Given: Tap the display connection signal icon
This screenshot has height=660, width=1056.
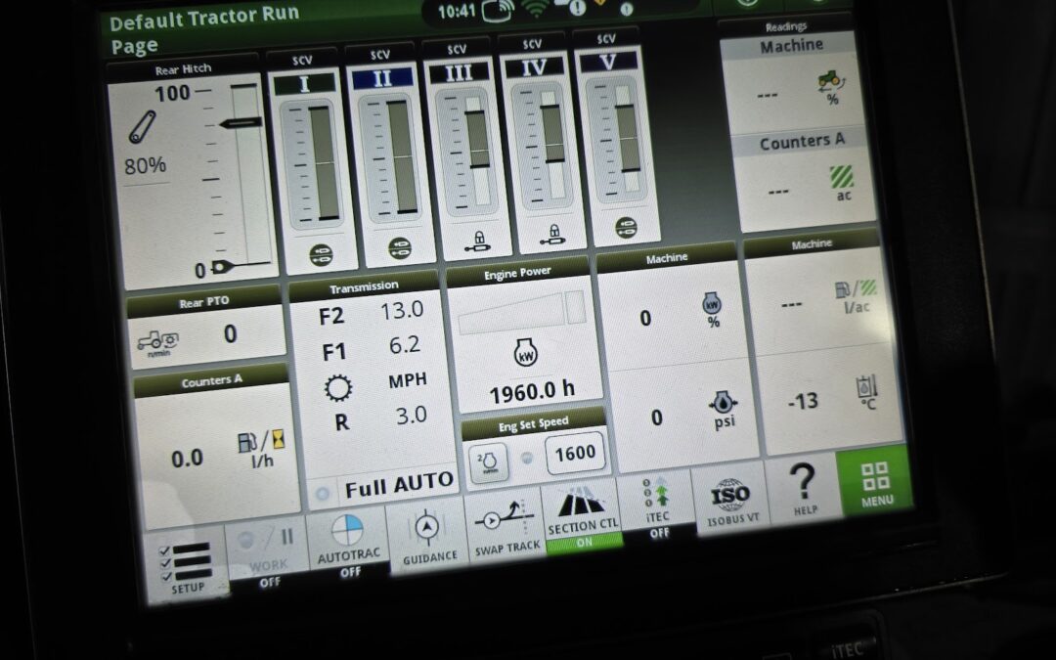Looking at the screenshot, I should pos(499,10).
